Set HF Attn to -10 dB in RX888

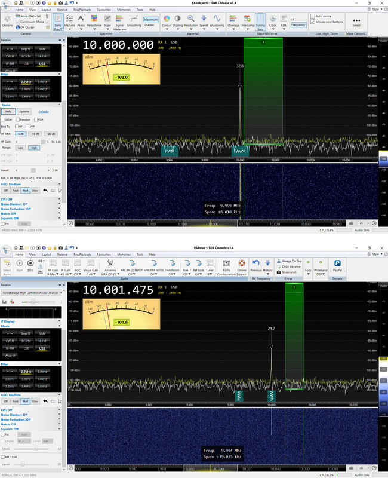[x=35, y=134]
